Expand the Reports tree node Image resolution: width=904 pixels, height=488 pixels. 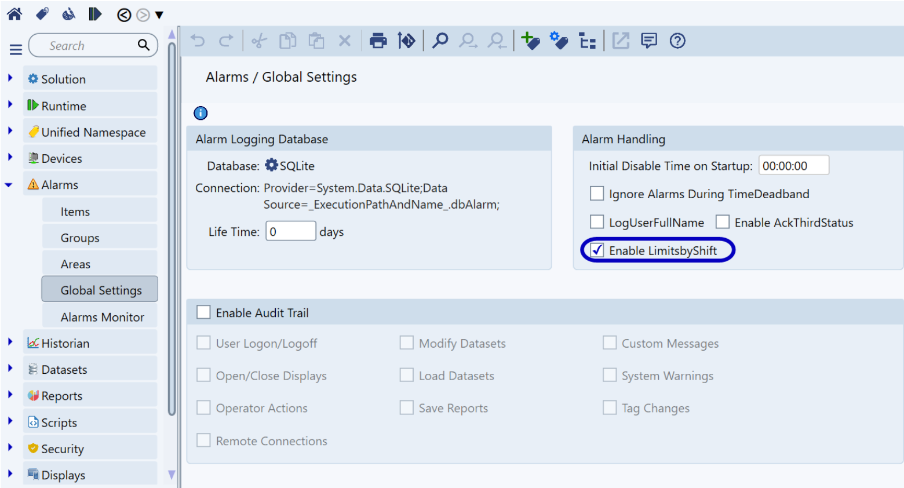point(10,395)
